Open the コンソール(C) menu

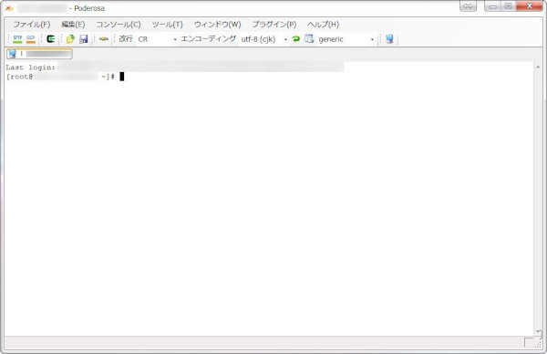pos(119,24)
